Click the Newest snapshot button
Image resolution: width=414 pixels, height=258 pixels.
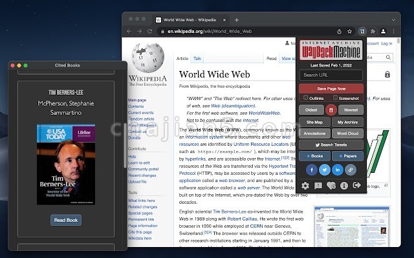[x=351, y=110]
